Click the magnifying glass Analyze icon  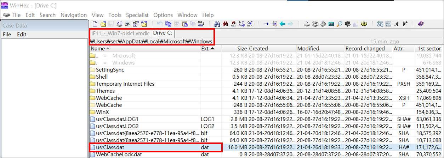[x=340, y=24]
